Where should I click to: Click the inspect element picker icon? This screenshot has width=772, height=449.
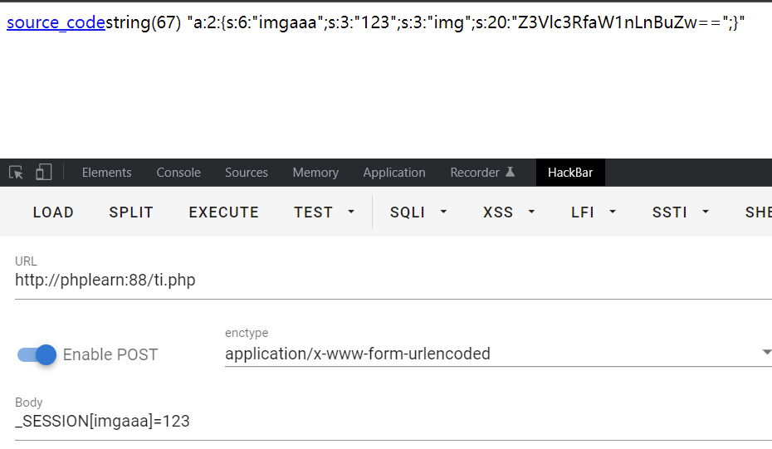(16, 173)
